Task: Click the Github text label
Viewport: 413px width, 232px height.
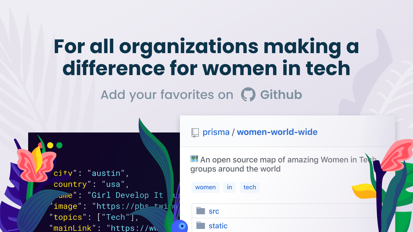Action: [281, 95]
